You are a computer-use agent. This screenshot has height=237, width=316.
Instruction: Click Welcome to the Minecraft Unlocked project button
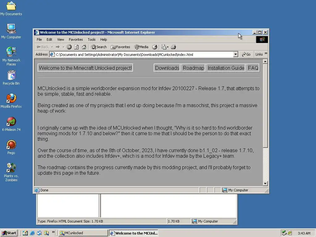(85, 68)
